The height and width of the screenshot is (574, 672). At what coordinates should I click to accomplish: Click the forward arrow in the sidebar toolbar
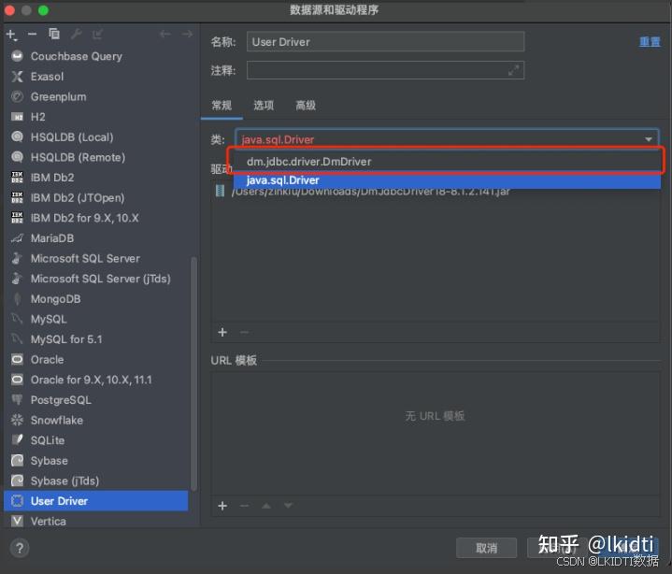[x=187, y=34]
